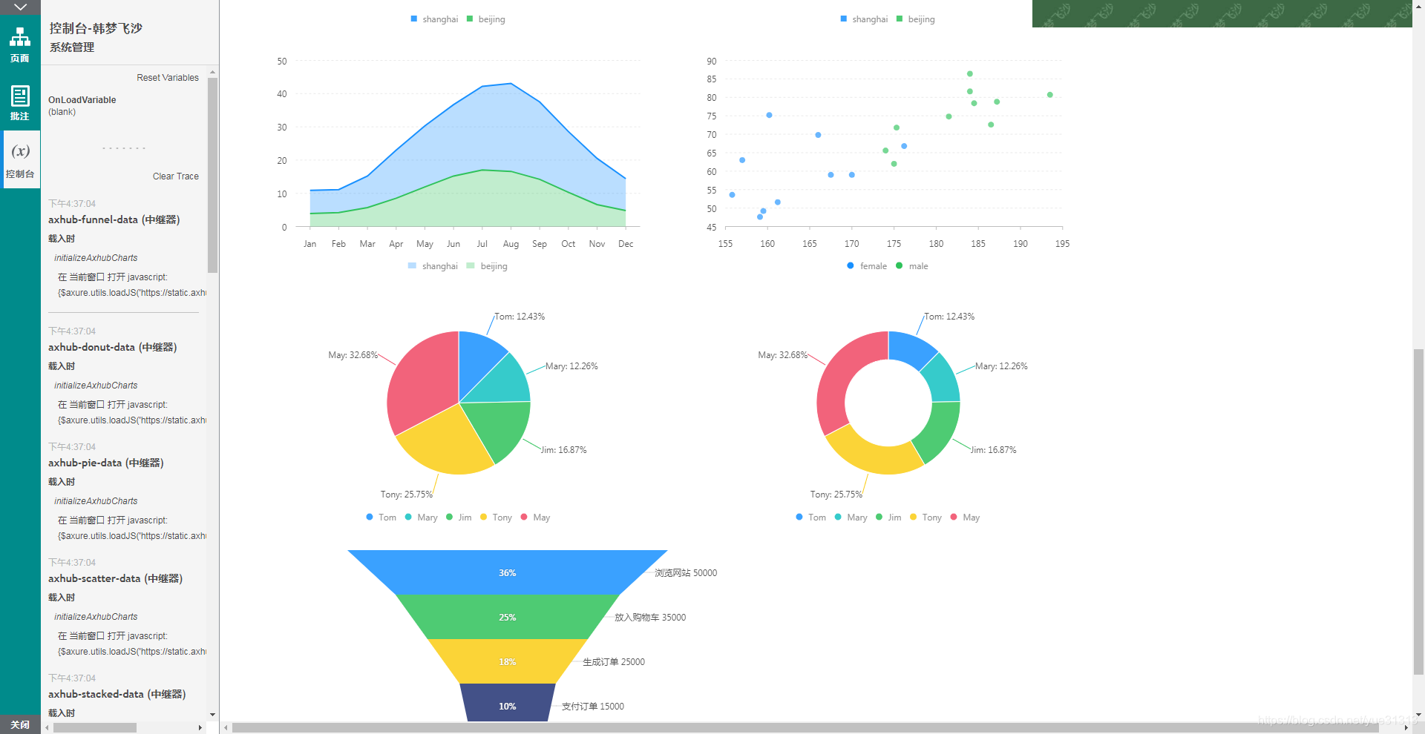Toggle Tony legend under pie chart
Viewport: 1425px width, 734px height.
click(x=497, y=518)
